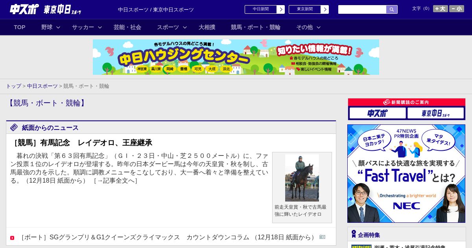Open the スポーツ menu item
Screen dimensions: 472x248
pyautogui.click(x=168, y=27)
